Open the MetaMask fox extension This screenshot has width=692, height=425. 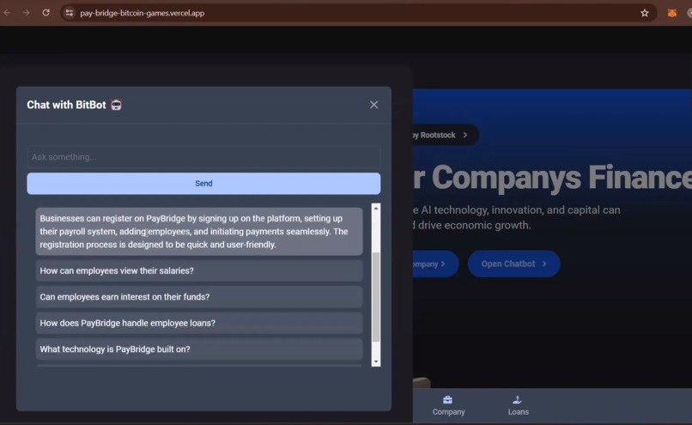pyautogui.click(x=671, y=13)
